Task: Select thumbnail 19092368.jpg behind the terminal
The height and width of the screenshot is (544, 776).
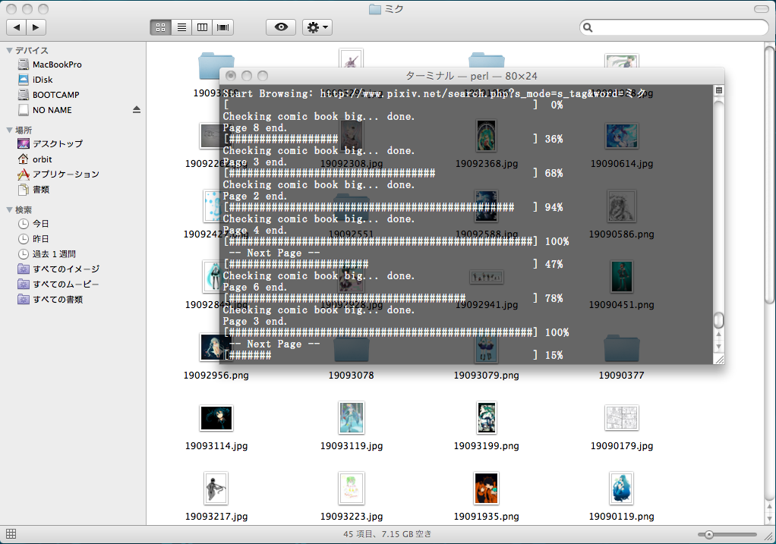Action: 487,136
